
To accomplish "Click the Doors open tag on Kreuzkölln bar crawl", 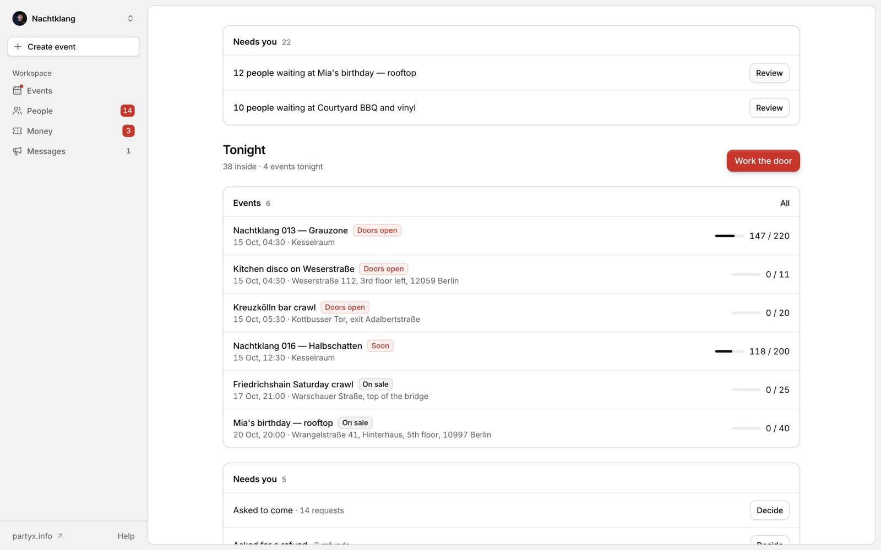I will click(345, 307).
